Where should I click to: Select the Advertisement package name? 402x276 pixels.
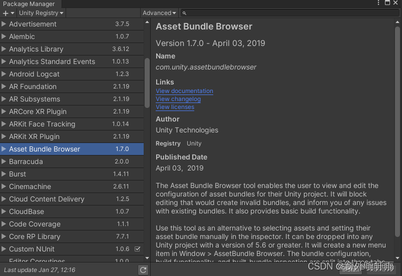(33, 24)
